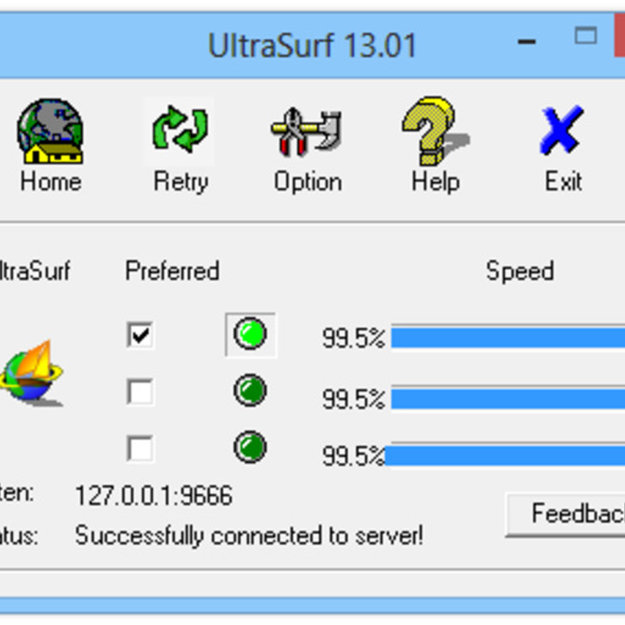Select the bright green first server indicator
The image size is (625, 625).
[250, 334]
